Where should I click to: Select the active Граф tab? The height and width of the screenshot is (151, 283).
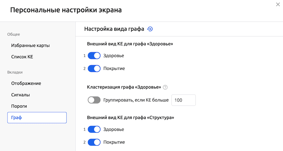coord(37,118)
